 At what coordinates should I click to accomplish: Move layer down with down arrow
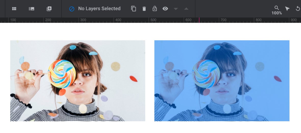coord(176,9)
